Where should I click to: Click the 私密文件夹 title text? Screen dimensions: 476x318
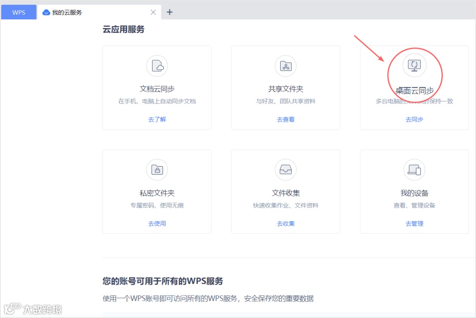pos(157,193)
